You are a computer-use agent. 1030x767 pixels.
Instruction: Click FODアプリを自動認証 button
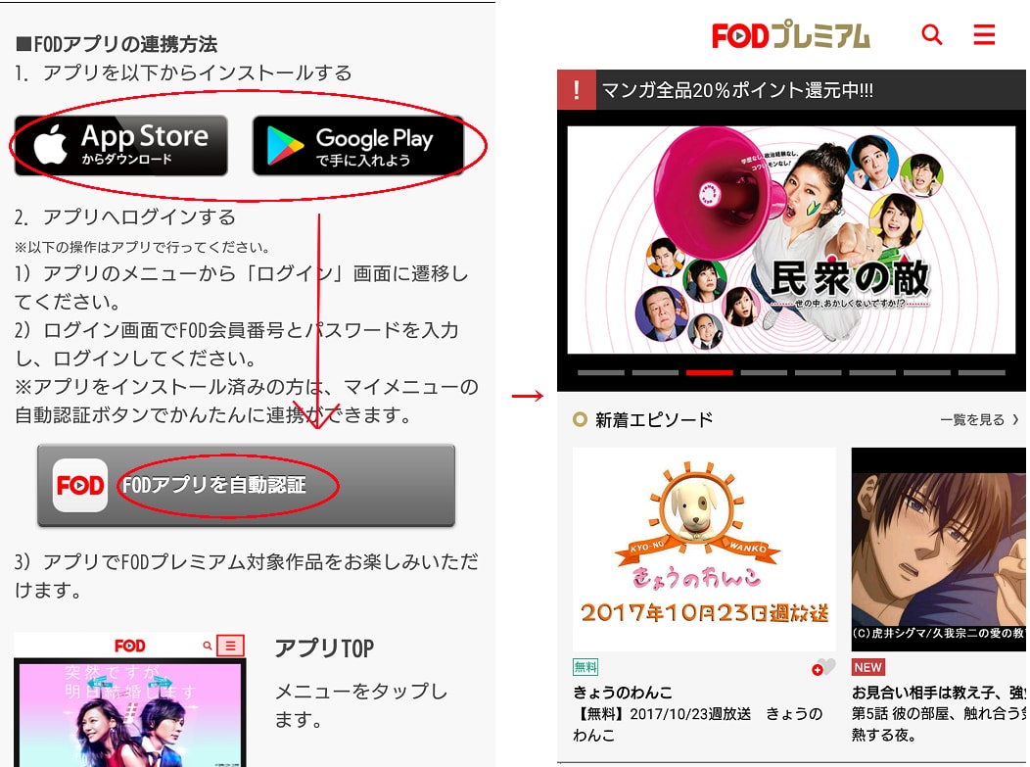click(247, 485)
